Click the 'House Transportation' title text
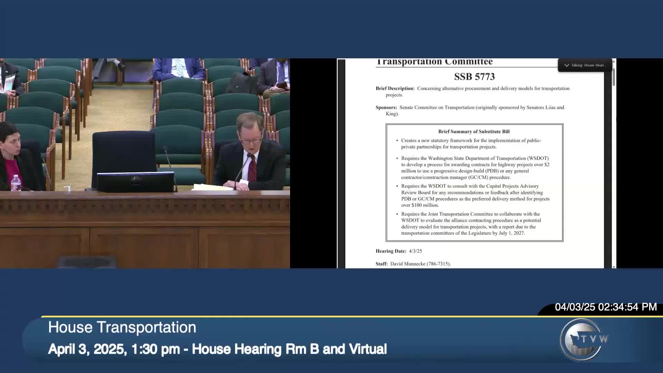The width and height of the screenshot is (663, 373). coord(122,327)
